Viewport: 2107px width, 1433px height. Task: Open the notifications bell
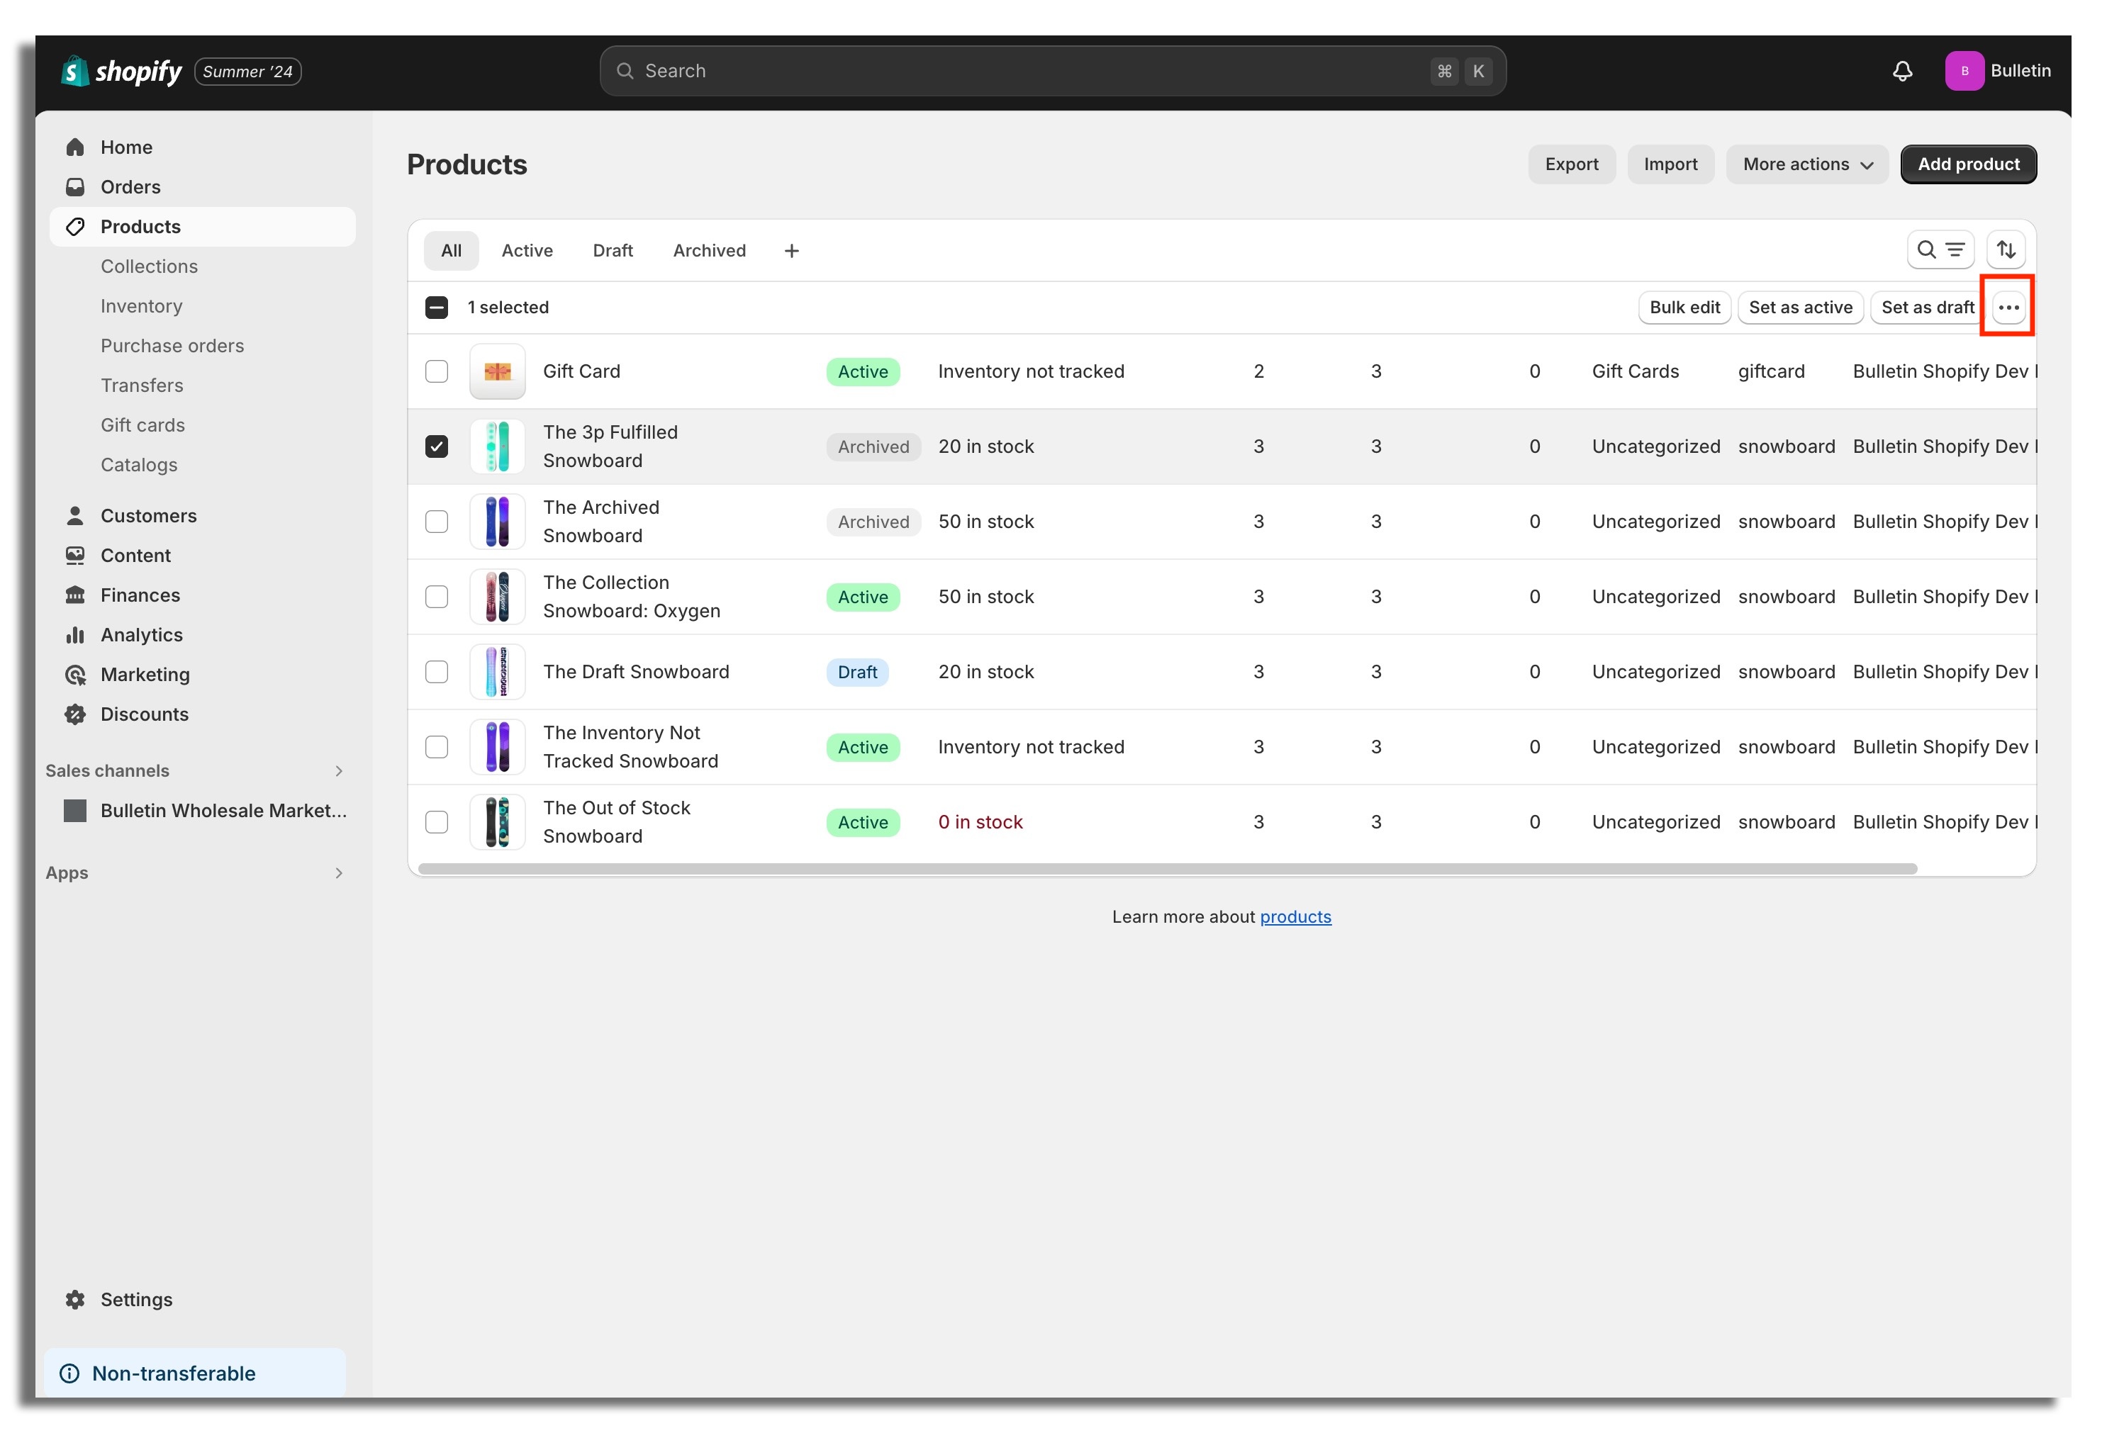click(x=1902, y=71)
